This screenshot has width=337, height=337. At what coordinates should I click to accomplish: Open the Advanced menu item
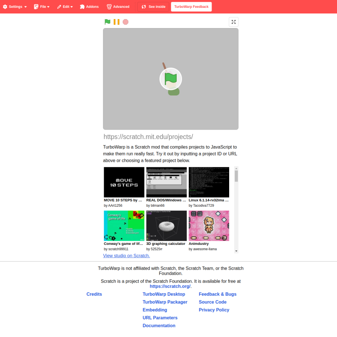[118, 7]
